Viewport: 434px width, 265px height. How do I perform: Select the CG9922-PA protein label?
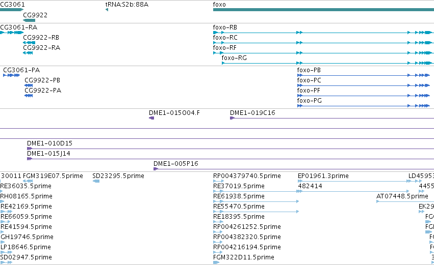[x=43, y=91]
